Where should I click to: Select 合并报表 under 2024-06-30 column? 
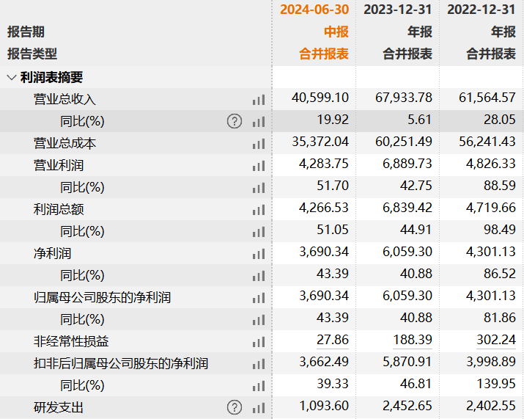coord(324,54)
